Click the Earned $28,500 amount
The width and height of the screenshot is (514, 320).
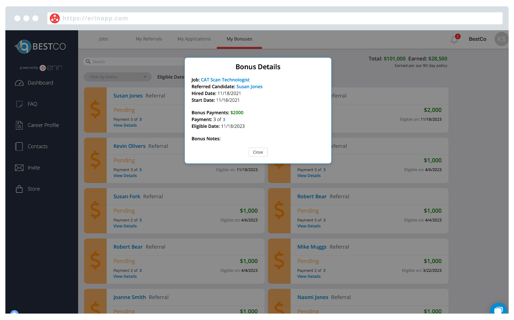438,58
